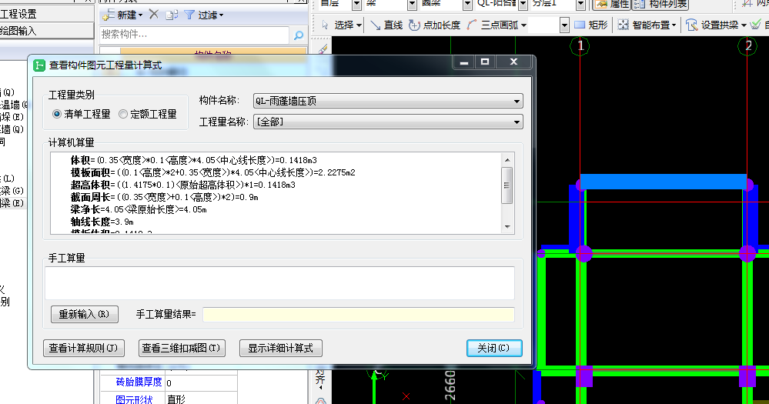Choose the 矩形 rectangle drawing tool
The width and height of the screenshot is (769, 404).
pos(591,25)
